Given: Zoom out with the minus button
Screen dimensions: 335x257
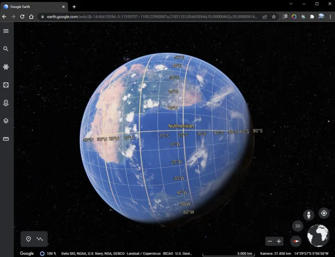Looking at the screenshot, I should (x=269, y=241).
